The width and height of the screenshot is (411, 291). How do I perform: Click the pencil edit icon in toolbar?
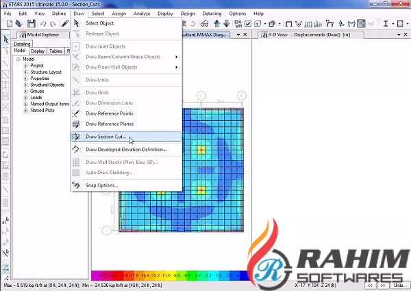(x=65, y=24)
